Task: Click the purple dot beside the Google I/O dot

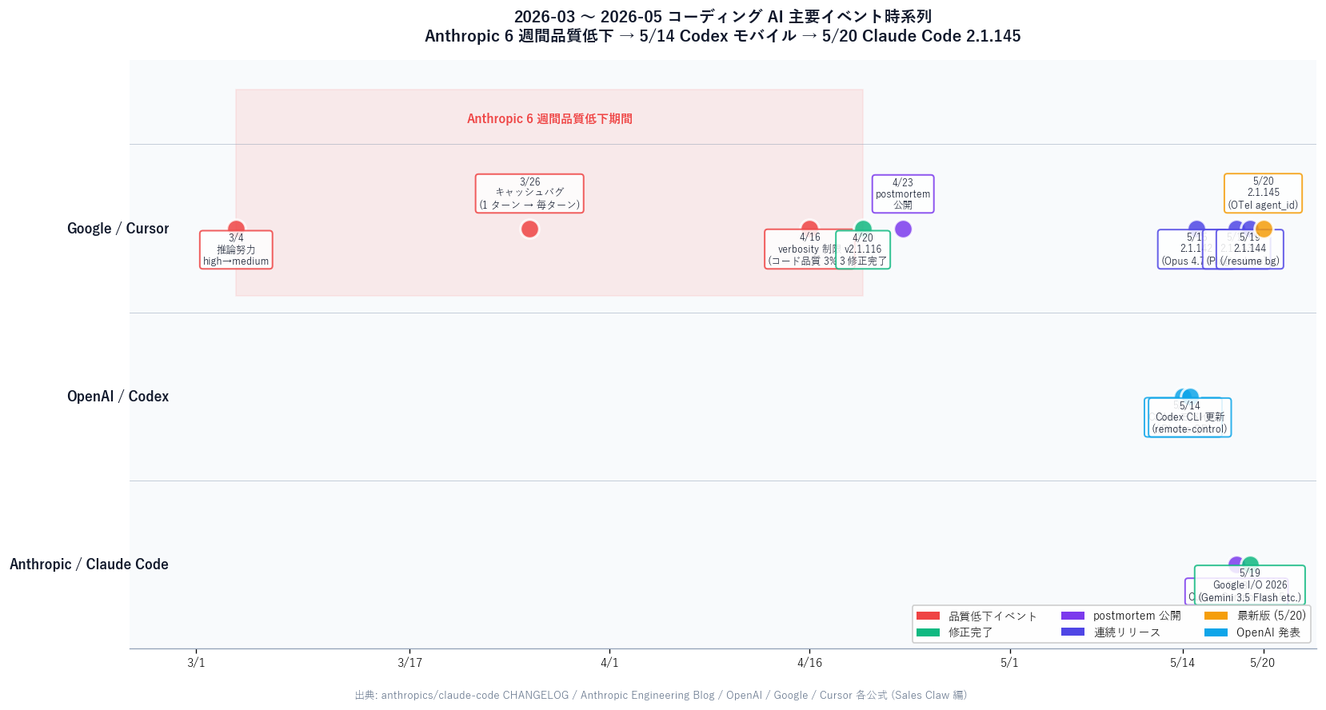Action: 1236,564
